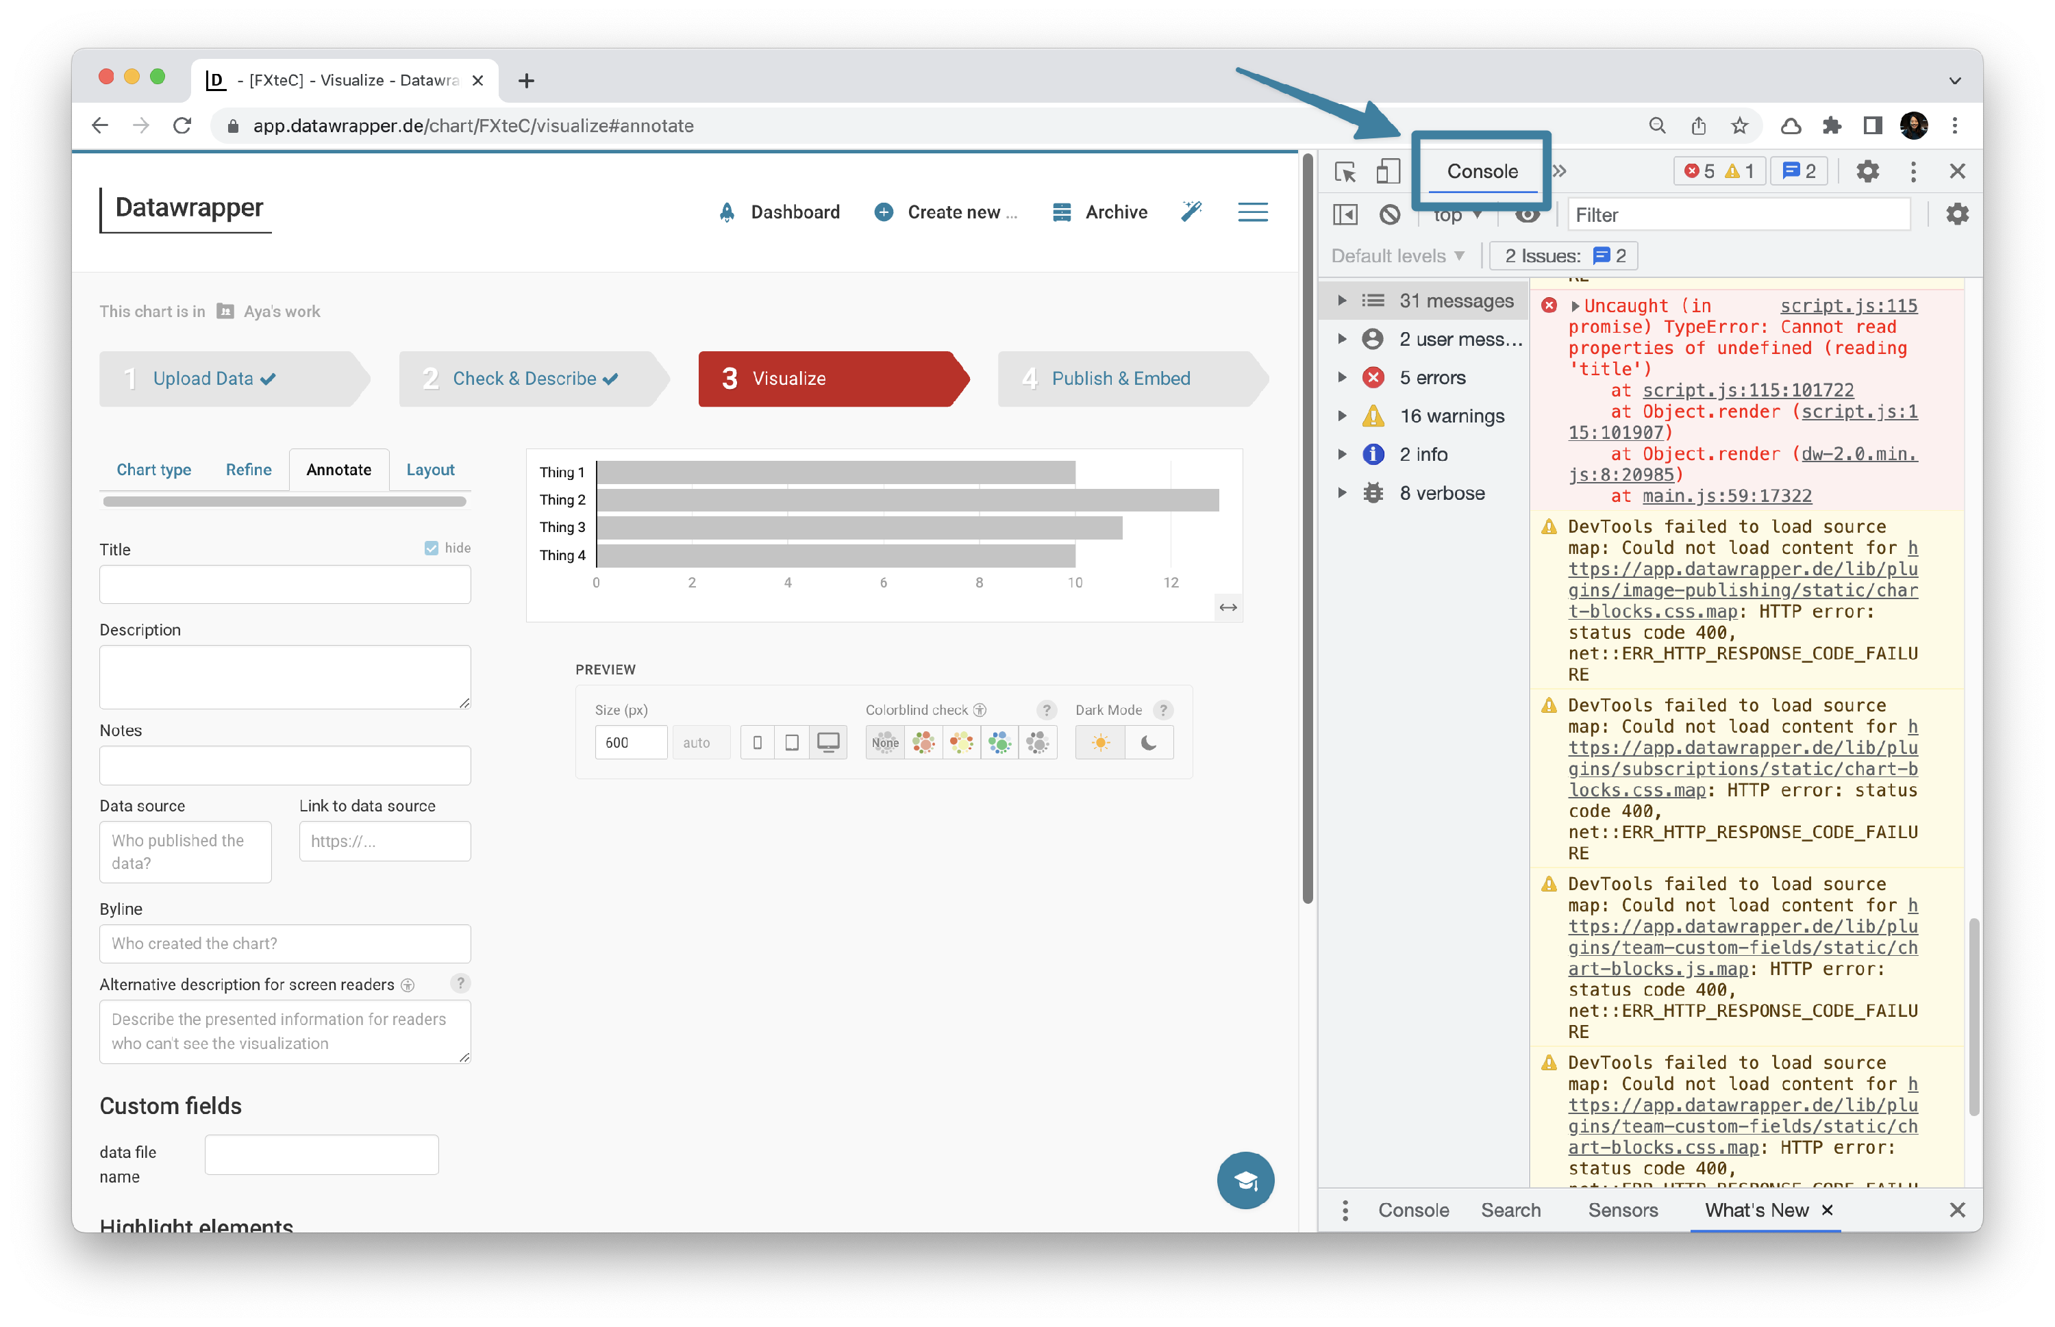The height and width of the screenshot is (1327, 2055).
Task: Open the What's New DevTools tab
Action: click(1758, 1210)
